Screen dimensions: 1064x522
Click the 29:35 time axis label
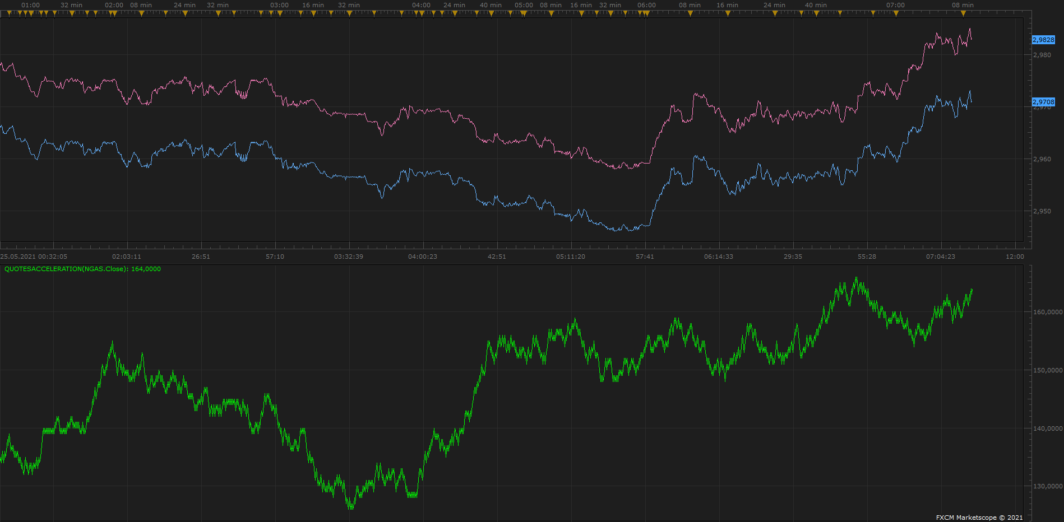[793, 257]
